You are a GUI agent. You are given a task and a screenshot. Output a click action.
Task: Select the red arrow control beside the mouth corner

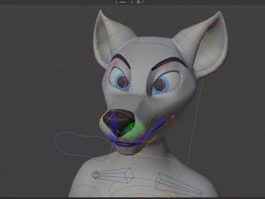tap(171, 123)
